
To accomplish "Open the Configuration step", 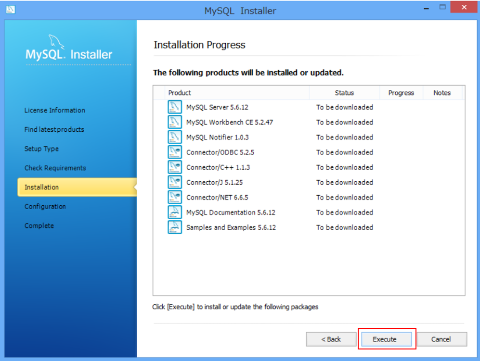I will point(45,207).
